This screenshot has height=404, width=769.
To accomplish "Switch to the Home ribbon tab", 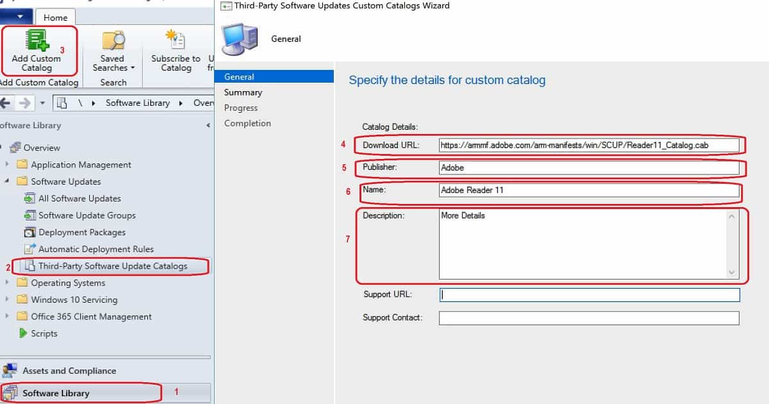I will [x=55, y=17].
